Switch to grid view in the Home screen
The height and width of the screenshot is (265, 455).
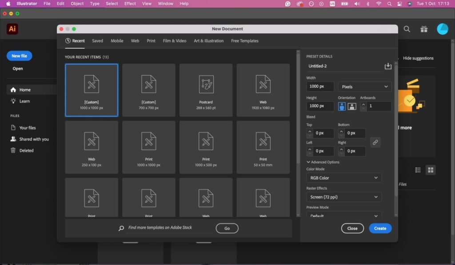point(431,170)
